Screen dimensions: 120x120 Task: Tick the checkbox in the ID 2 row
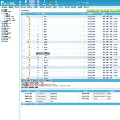click(42, 19)
